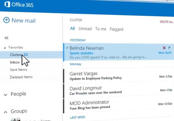Viewport: 174px width, 121px height.
Task: Click the New mail plus icon
Action: pos(6,20)
